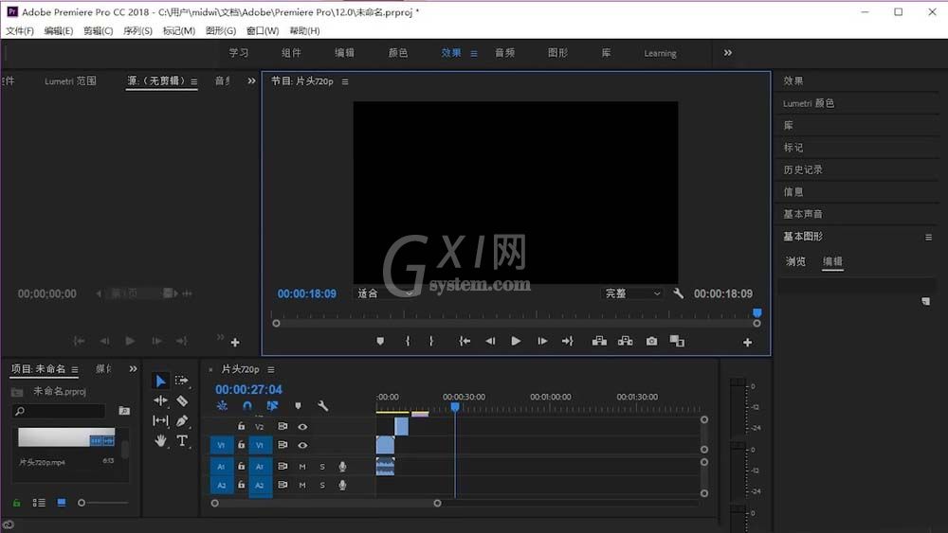Click the Lift button in program monitor
Viewport: 948px width, 533px height.
(x=599, y=342)
